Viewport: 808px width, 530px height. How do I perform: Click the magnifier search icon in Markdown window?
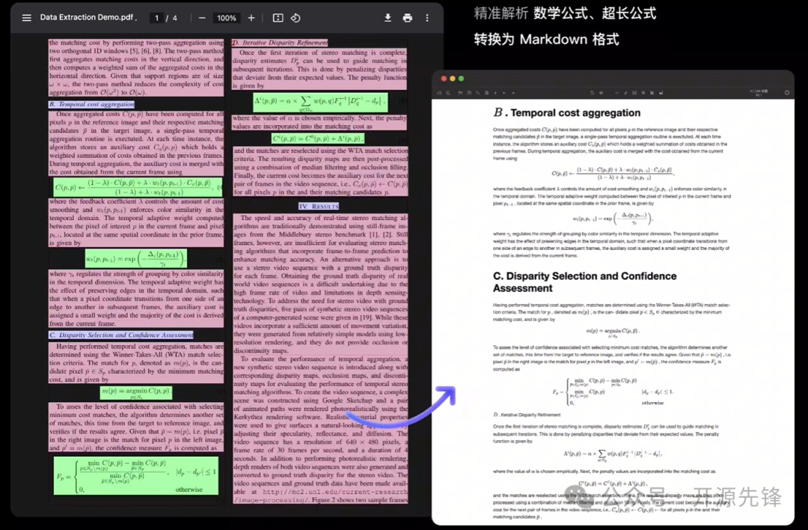448,93
